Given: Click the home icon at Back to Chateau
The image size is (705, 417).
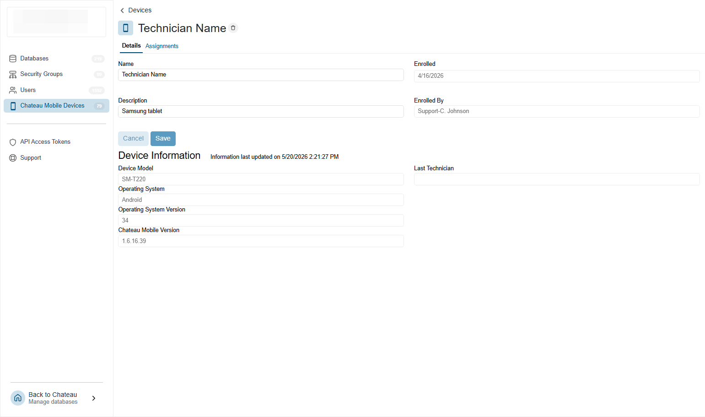Looking at the screenshot, I should click(18, 398).
